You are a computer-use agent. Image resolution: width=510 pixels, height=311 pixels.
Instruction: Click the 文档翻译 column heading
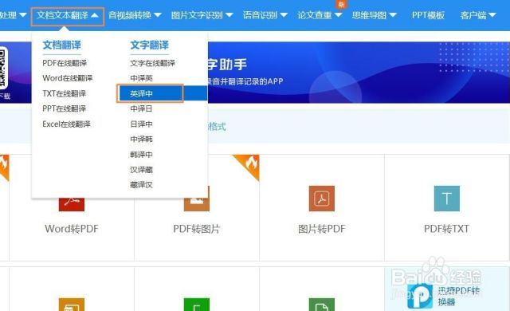62,45
